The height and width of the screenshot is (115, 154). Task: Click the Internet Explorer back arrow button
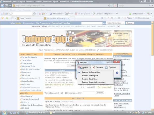point(2,5)
